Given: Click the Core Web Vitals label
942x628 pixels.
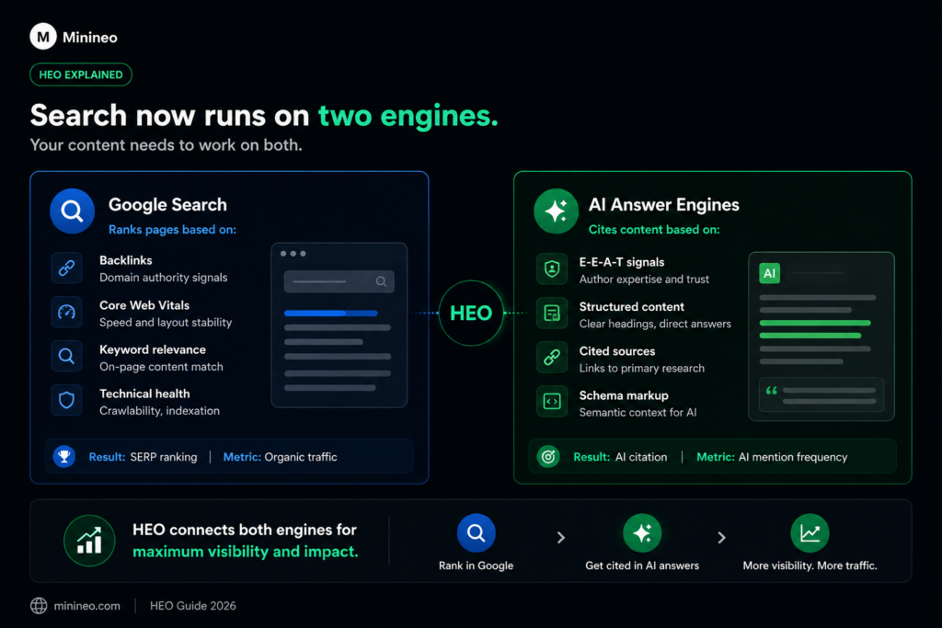Looking at the screenshot, I should click(x=144, y=305).
